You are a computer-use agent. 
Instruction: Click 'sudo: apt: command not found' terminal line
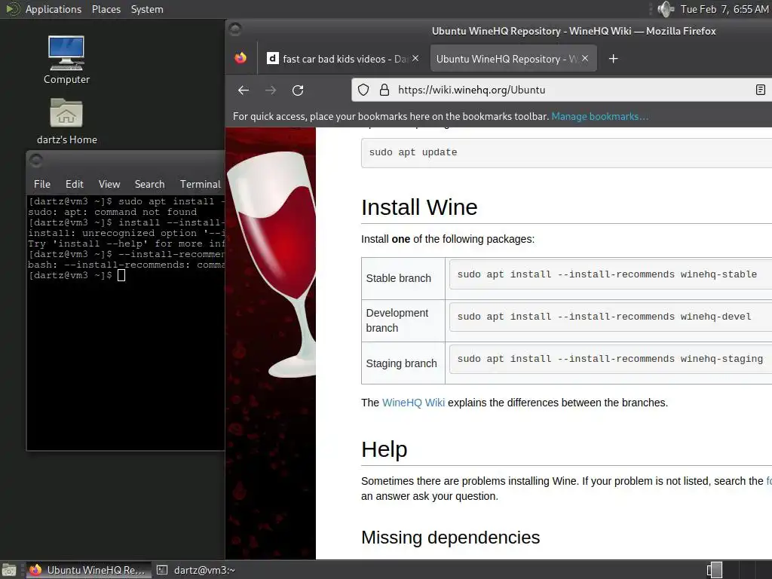112,212
